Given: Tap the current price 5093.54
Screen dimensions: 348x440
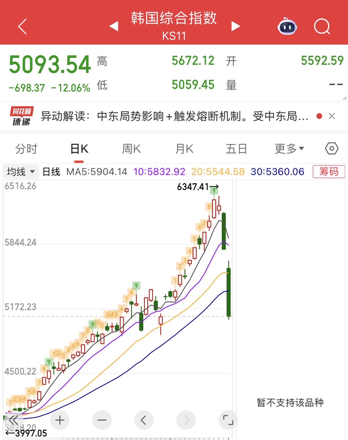Looking at the screenshot, I should pos(50,65).
